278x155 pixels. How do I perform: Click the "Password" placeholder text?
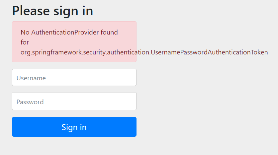(30, 102)
